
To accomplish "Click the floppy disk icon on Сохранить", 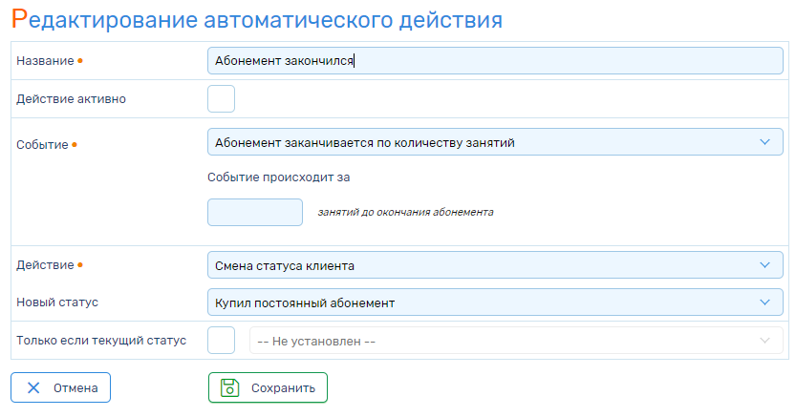I will click(x=229, y=387).
